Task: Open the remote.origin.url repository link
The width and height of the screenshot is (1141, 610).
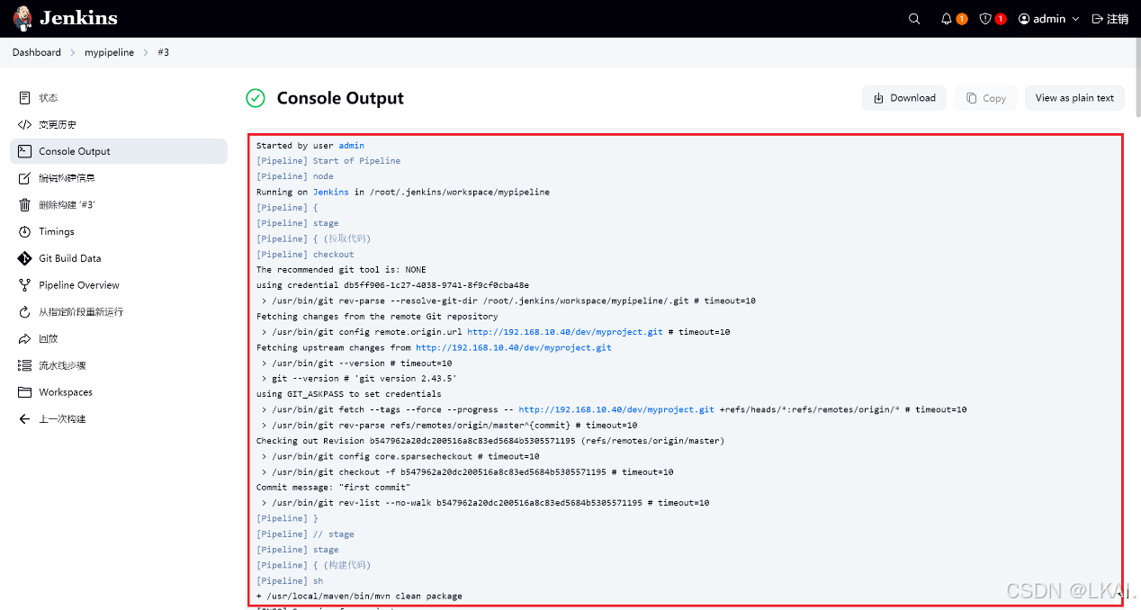Action: [565, 331]
